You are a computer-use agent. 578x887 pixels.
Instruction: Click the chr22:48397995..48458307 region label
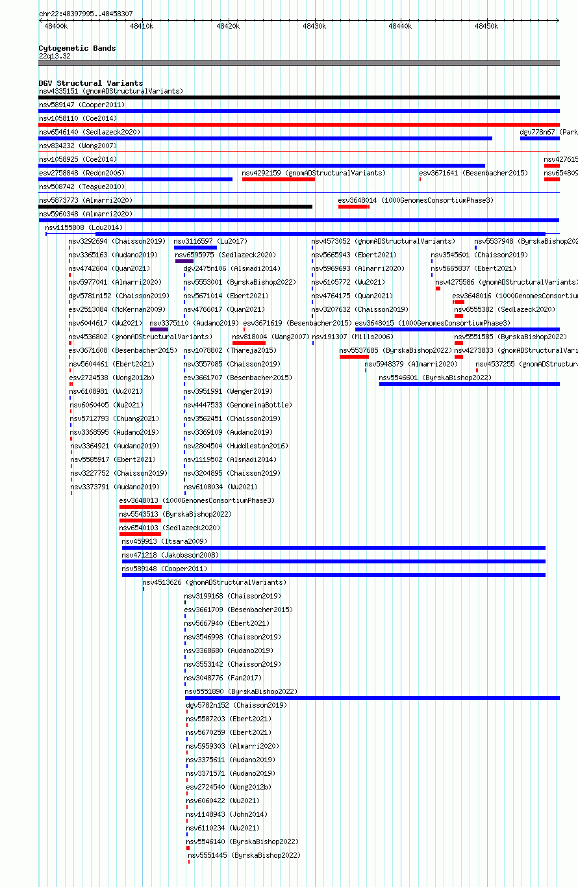point(86,14)
